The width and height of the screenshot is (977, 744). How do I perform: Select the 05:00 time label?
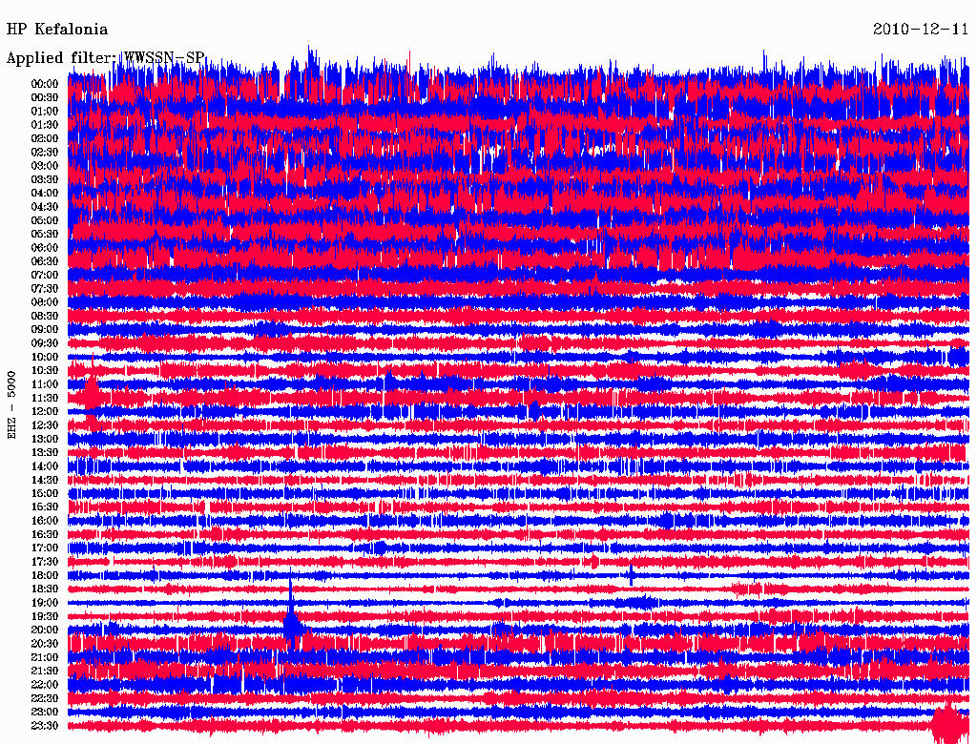point(45,220)
